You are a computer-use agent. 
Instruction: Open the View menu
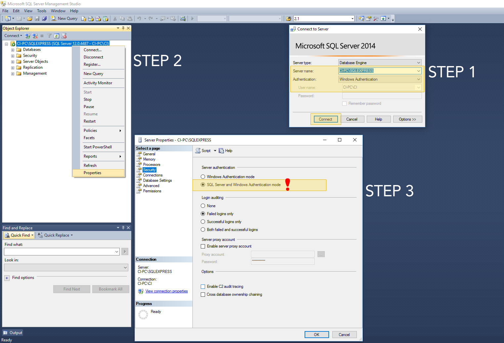click(28, 11)
